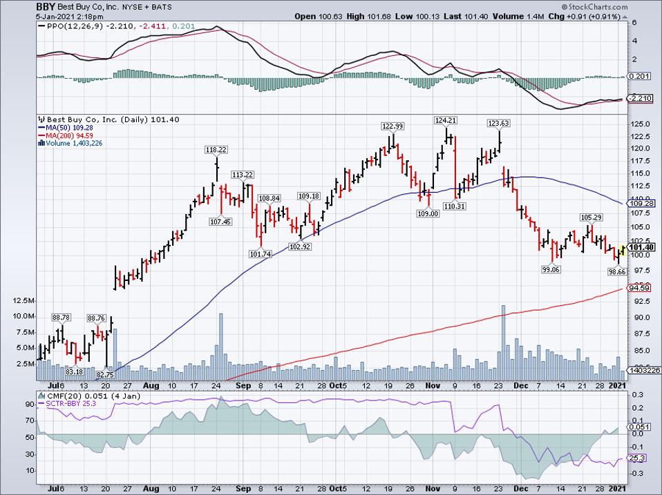Click the 124.21 peak price label
Screen dimensions: 662x495
[446, 120]
